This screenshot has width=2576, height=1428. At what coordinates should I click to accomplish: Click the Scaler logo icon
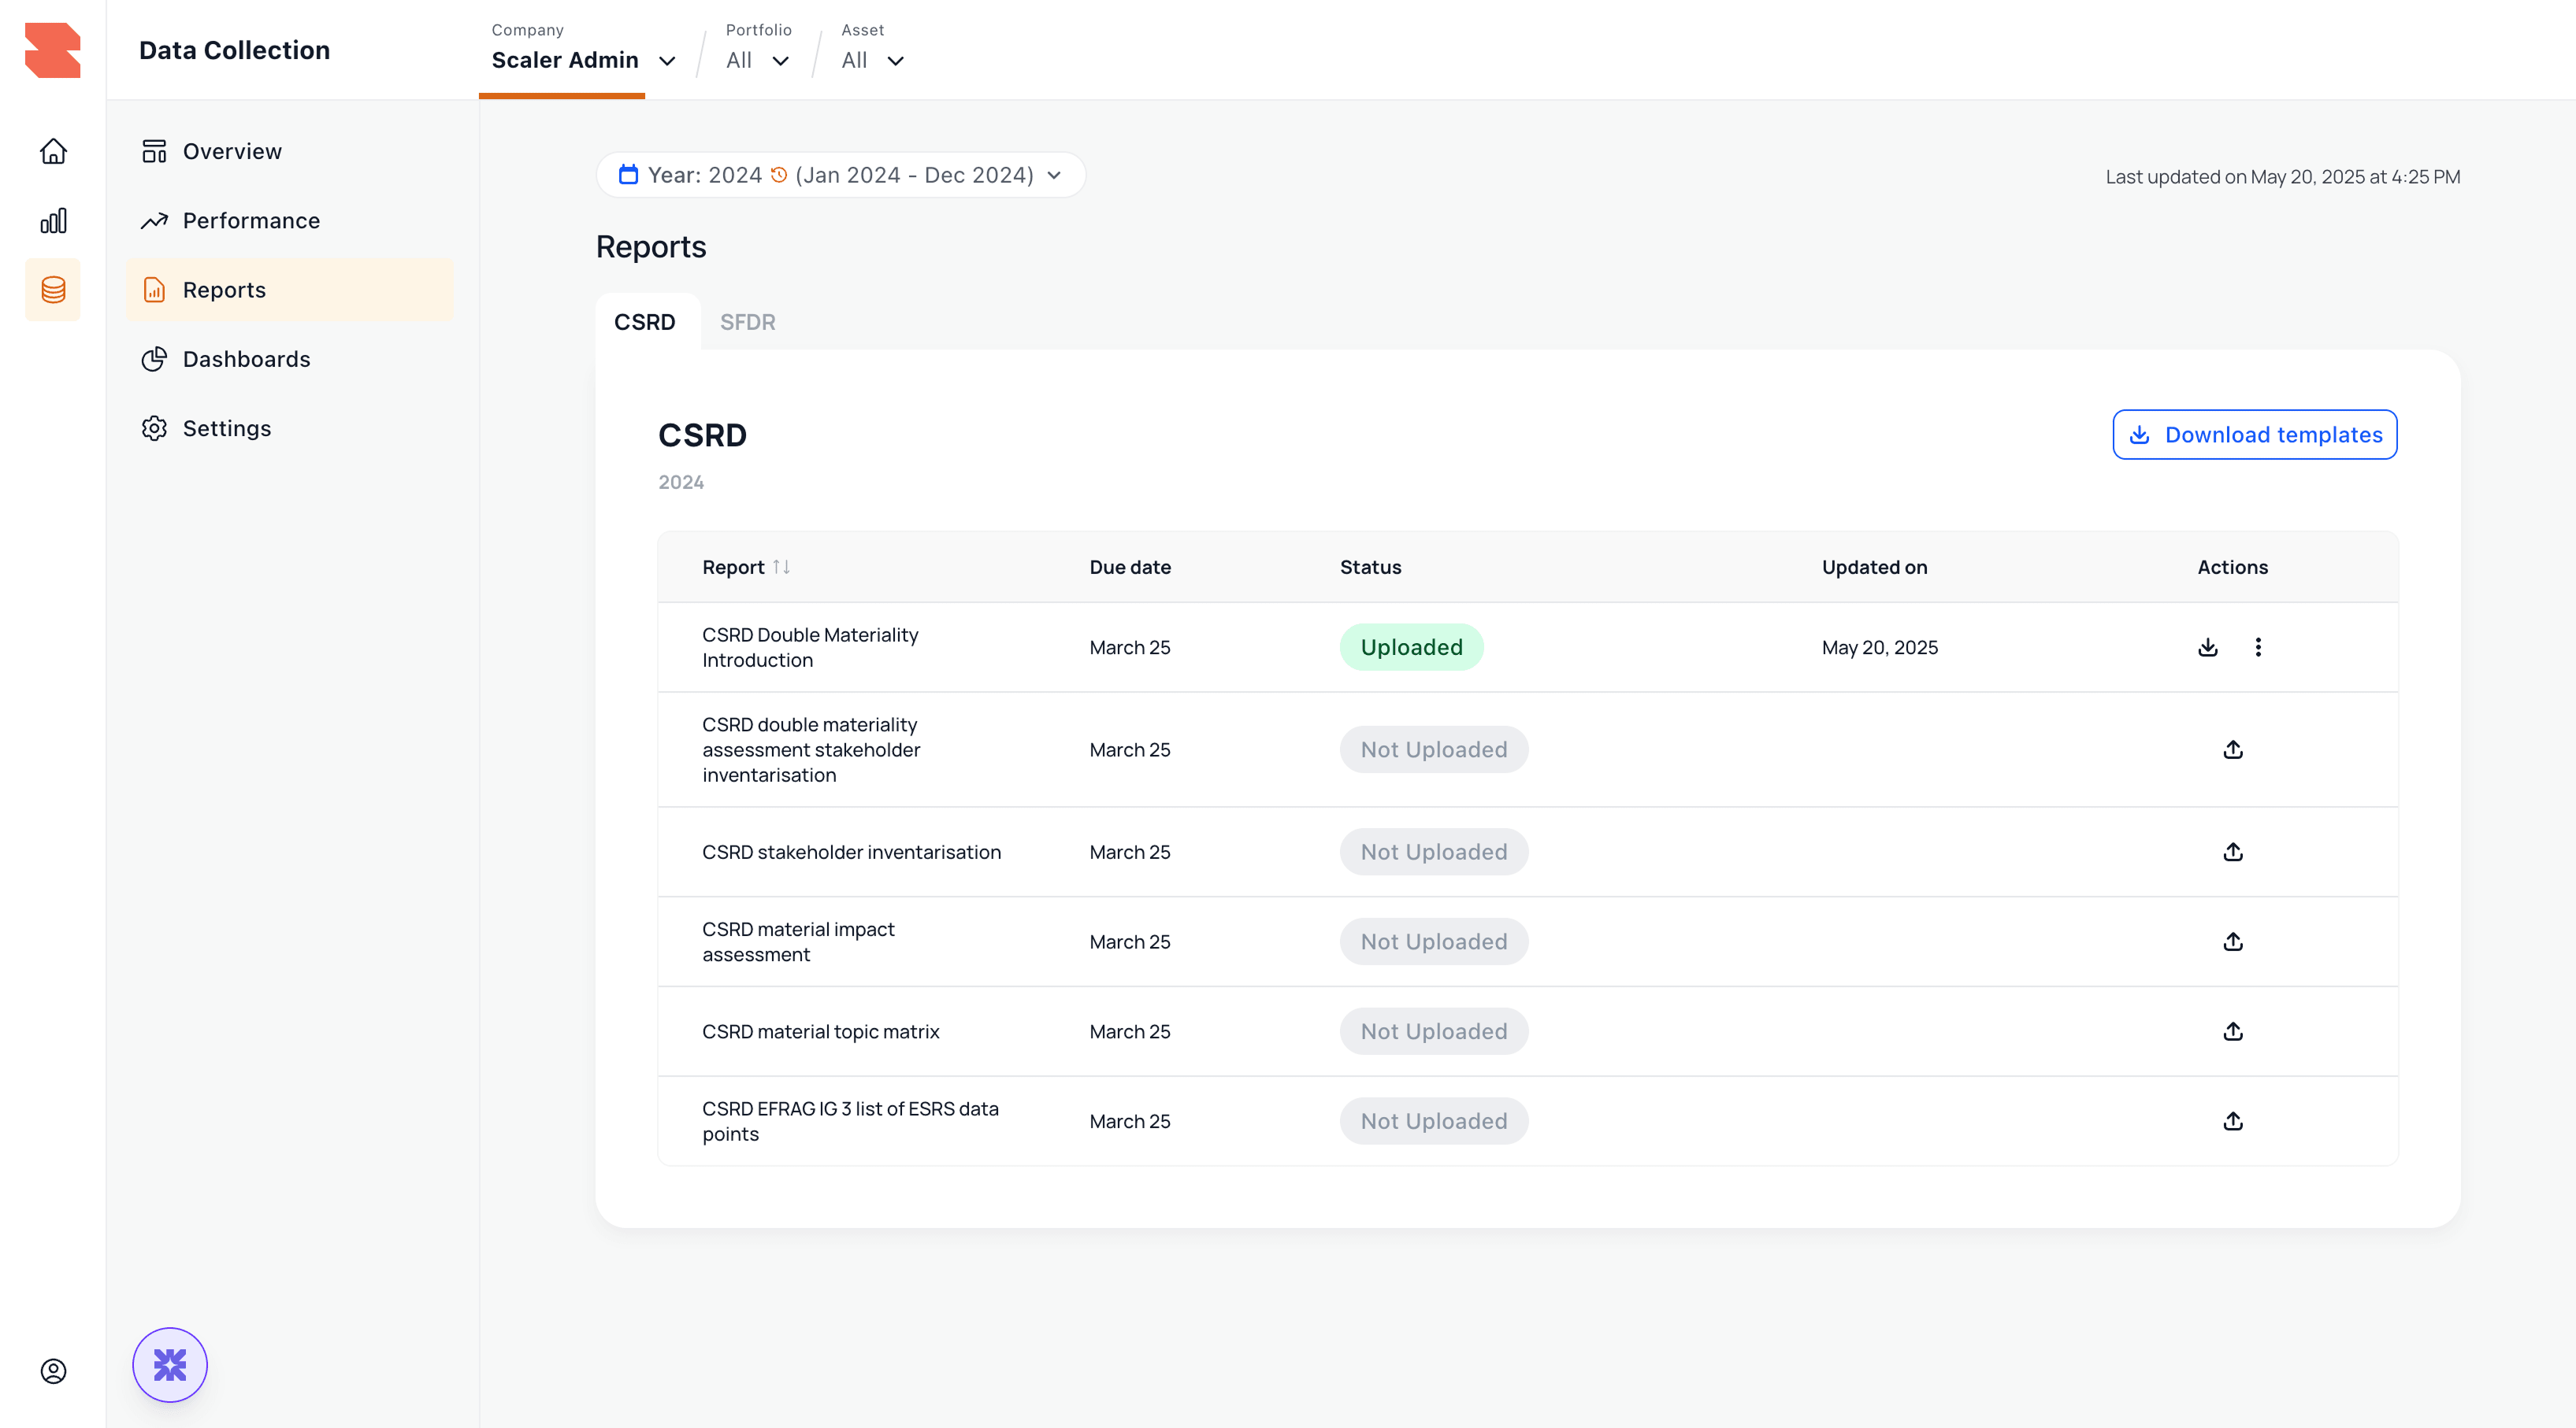(x=52, y=50)
